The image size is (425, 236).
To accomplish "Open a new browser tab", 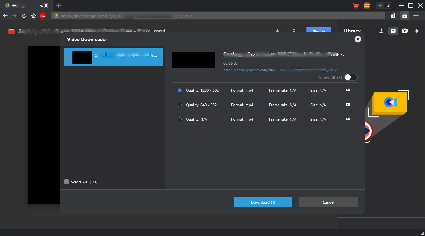I will [59, 6].
